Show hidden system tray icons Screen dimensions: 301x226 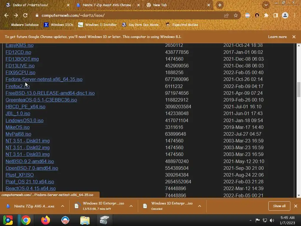(x=250, y=220)
